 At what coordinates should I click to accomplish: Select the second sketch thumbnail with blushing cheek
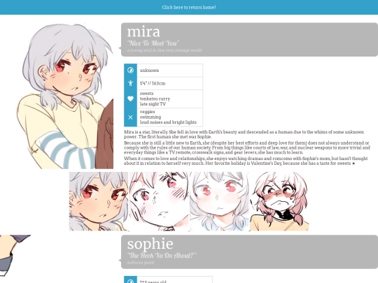[159, 201]
